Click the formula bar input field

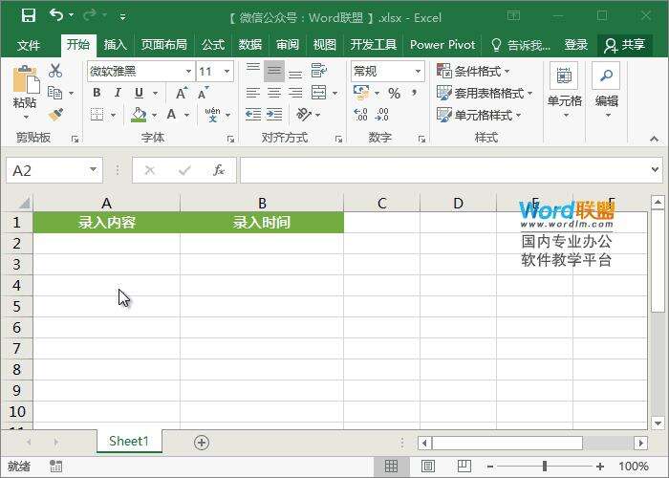(440, 170)
